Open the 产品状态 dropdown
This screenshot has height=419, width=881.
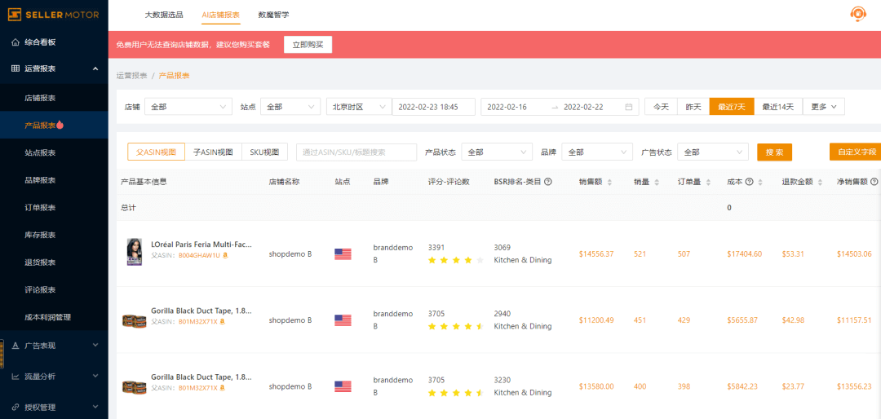(496, 152)
